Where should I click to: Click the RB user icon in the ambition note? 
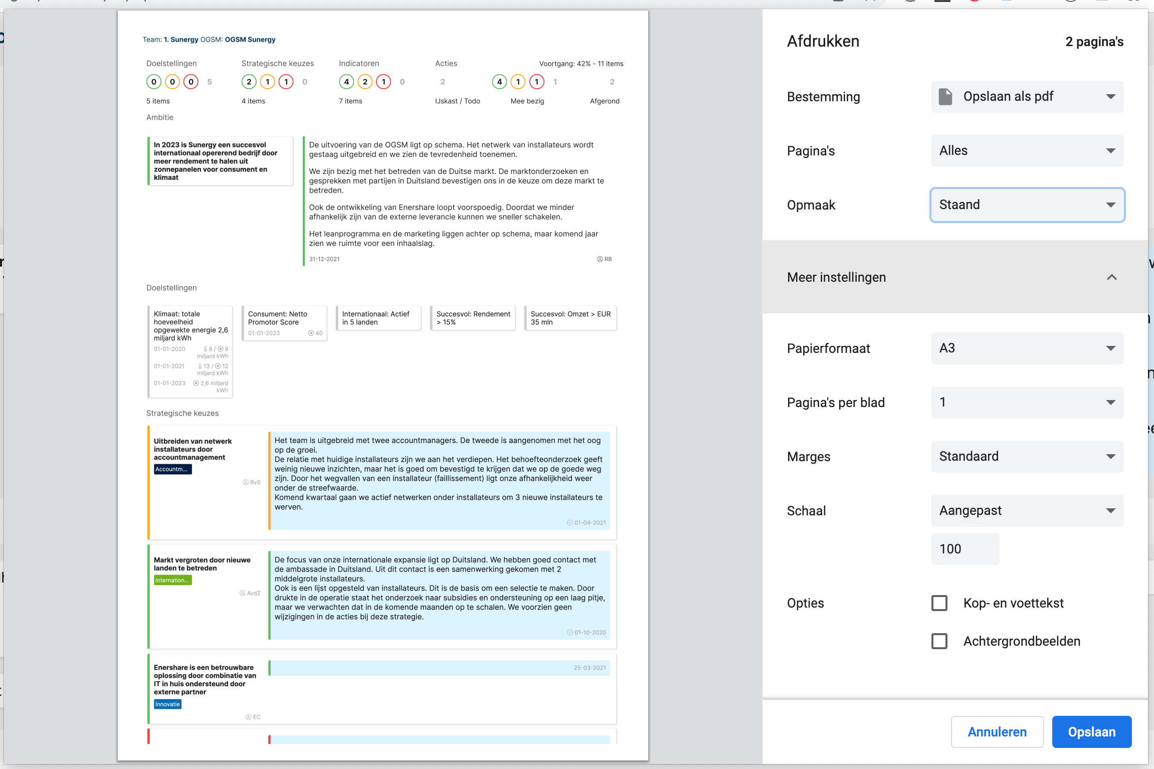tap(600, 259)
